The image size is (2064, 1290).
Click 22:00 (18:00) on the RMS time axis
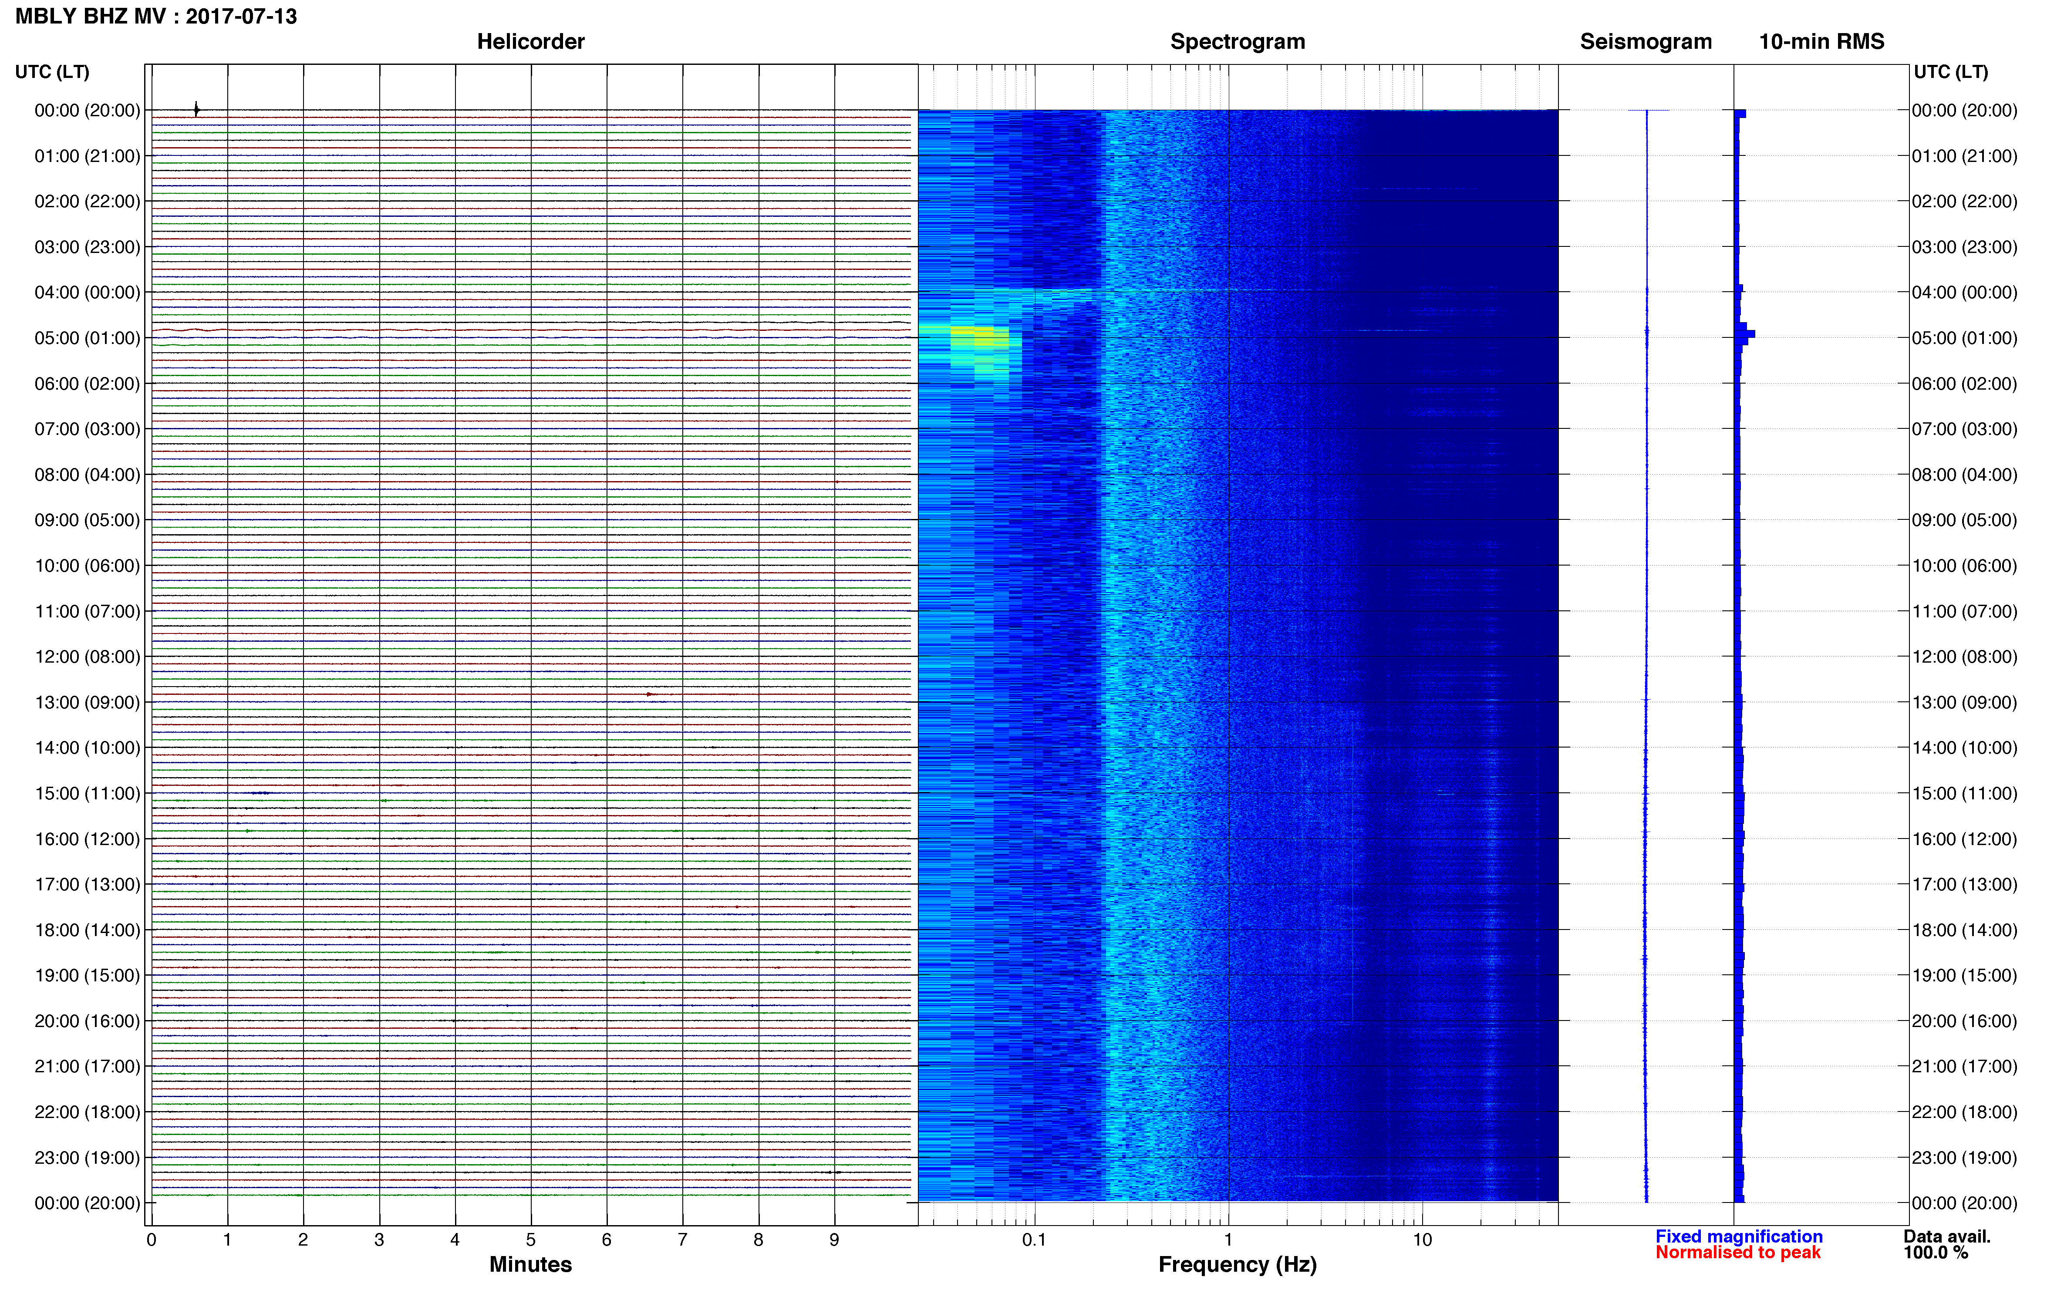(1964, 1112)
